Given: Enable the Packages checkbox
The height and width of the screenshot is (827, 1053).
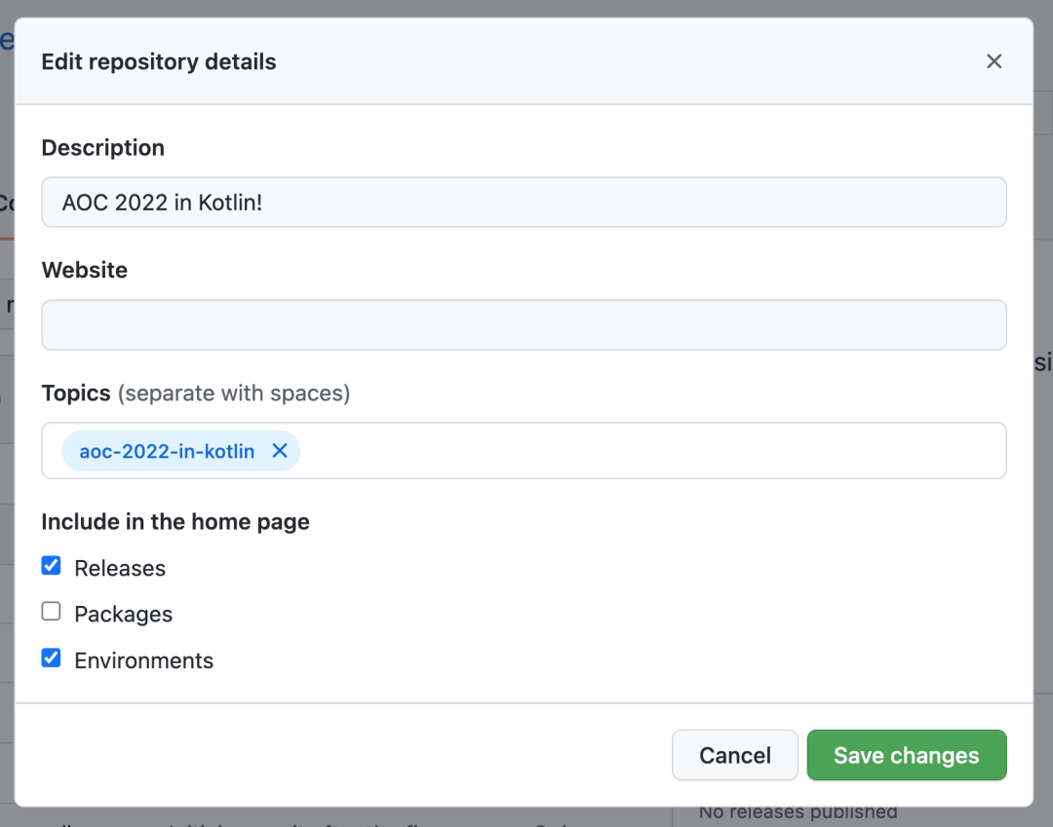Looking at the screenshot, I should 51,612.
